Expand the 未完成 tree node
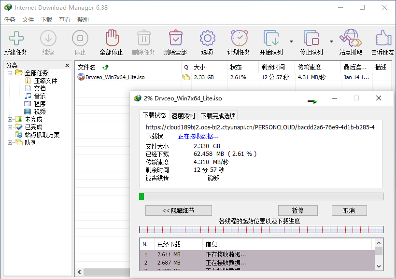The image size is (396, 279). pyautogui.click(x=10, y=119)
